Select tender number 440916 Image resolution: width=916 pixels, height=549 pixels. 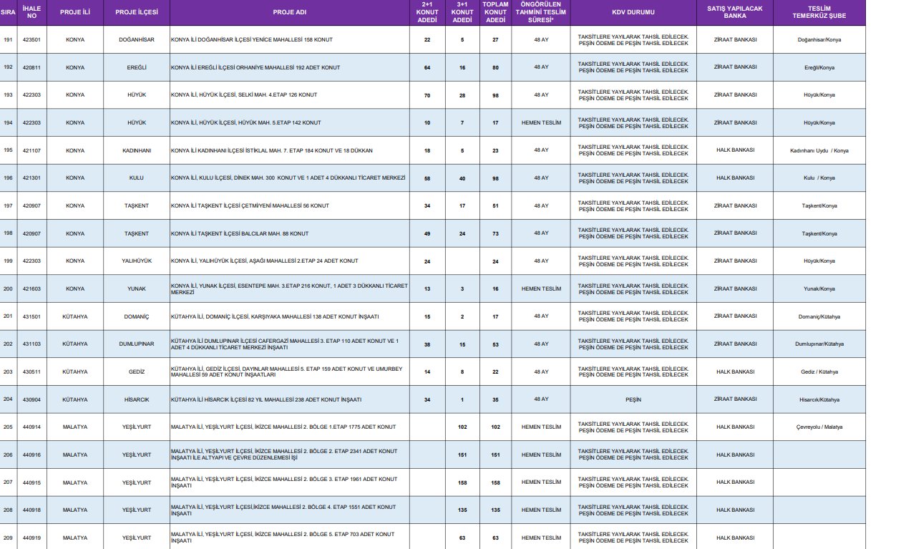31,455
